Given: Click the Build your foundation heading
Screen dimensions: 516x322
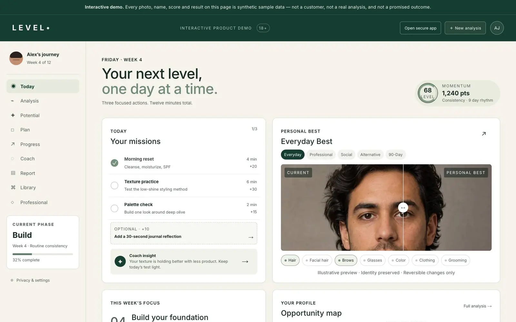Looking at the screenshot, I should pyautogui.click(x=170, y=317).
